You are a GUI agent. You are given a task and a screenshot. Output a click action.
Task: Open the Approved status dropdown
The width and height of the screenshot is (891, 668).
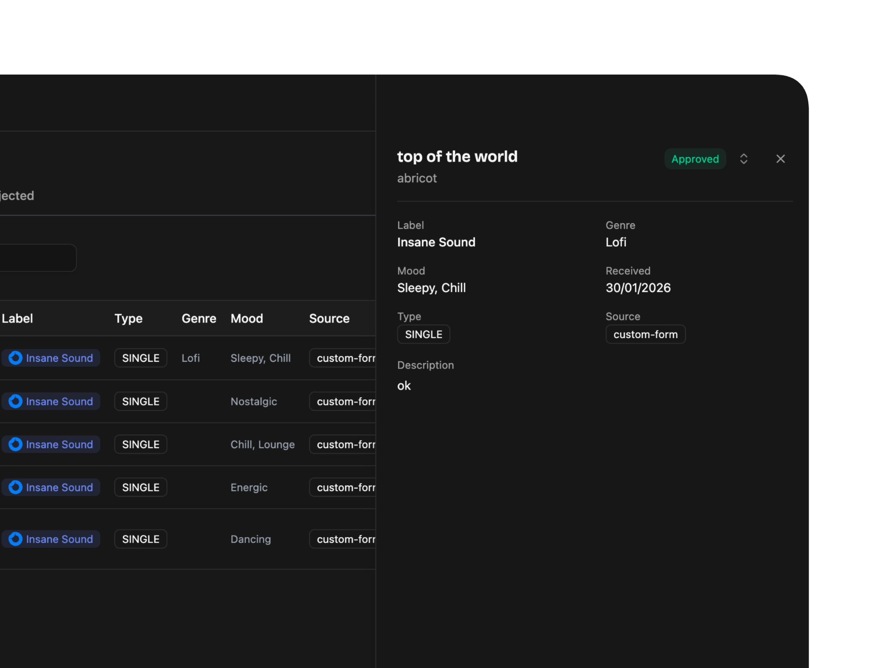click(x=695, y=159)
